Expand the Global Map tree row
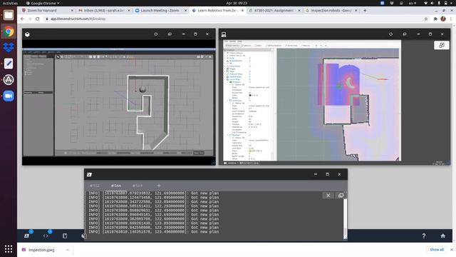The image size is (456, 257). coord(225,76)
